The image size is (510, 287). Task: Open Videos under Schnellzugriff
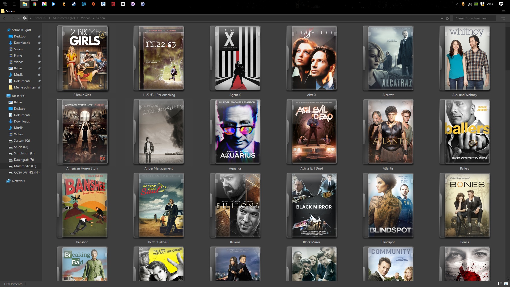click(19, 62)
